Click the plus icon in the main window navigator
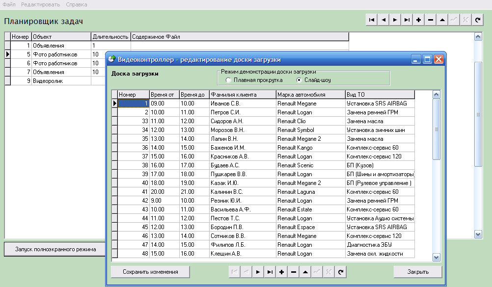 click(x=419, y=20)
